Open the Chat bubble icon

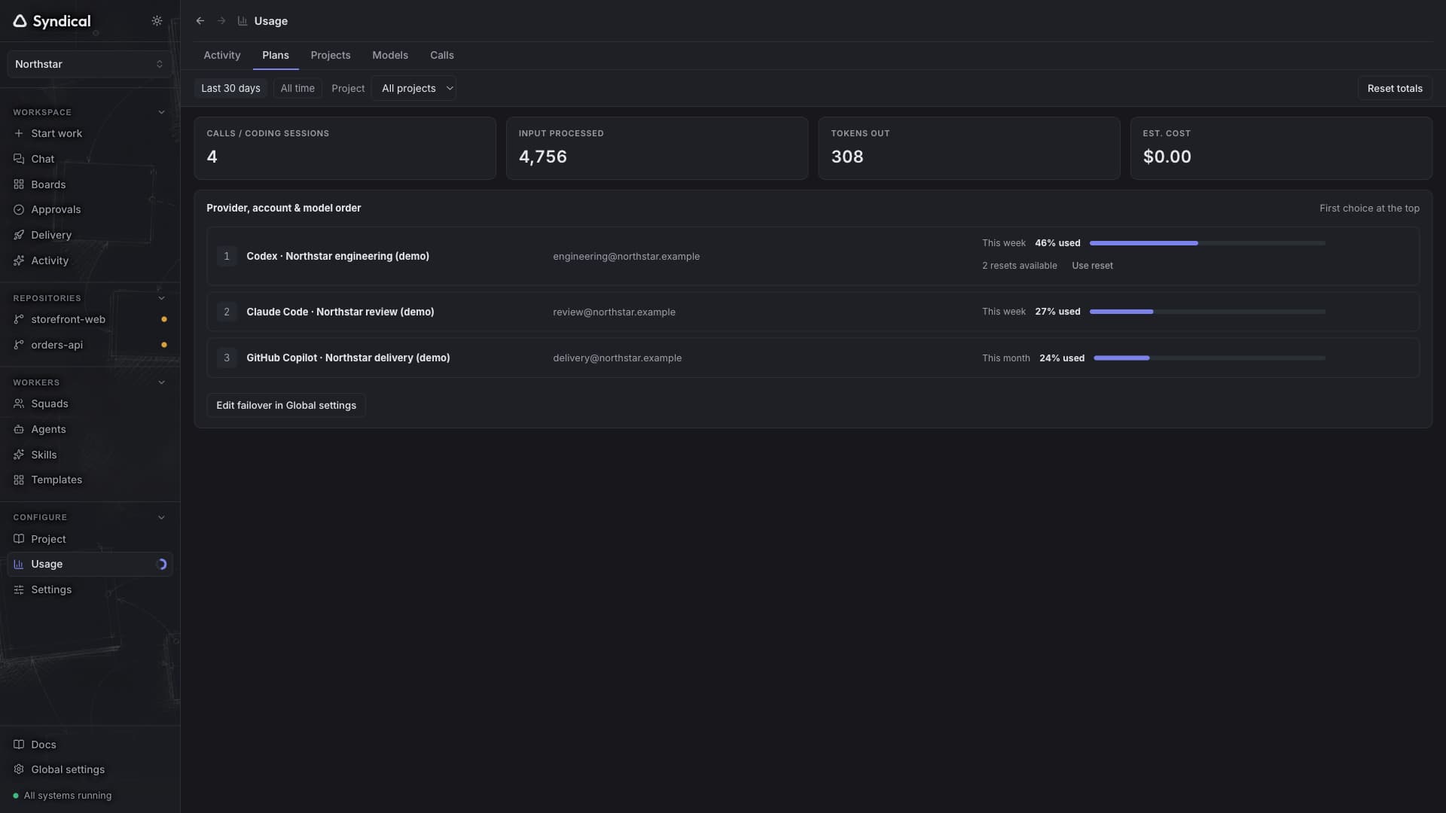[x=19, y=159]
